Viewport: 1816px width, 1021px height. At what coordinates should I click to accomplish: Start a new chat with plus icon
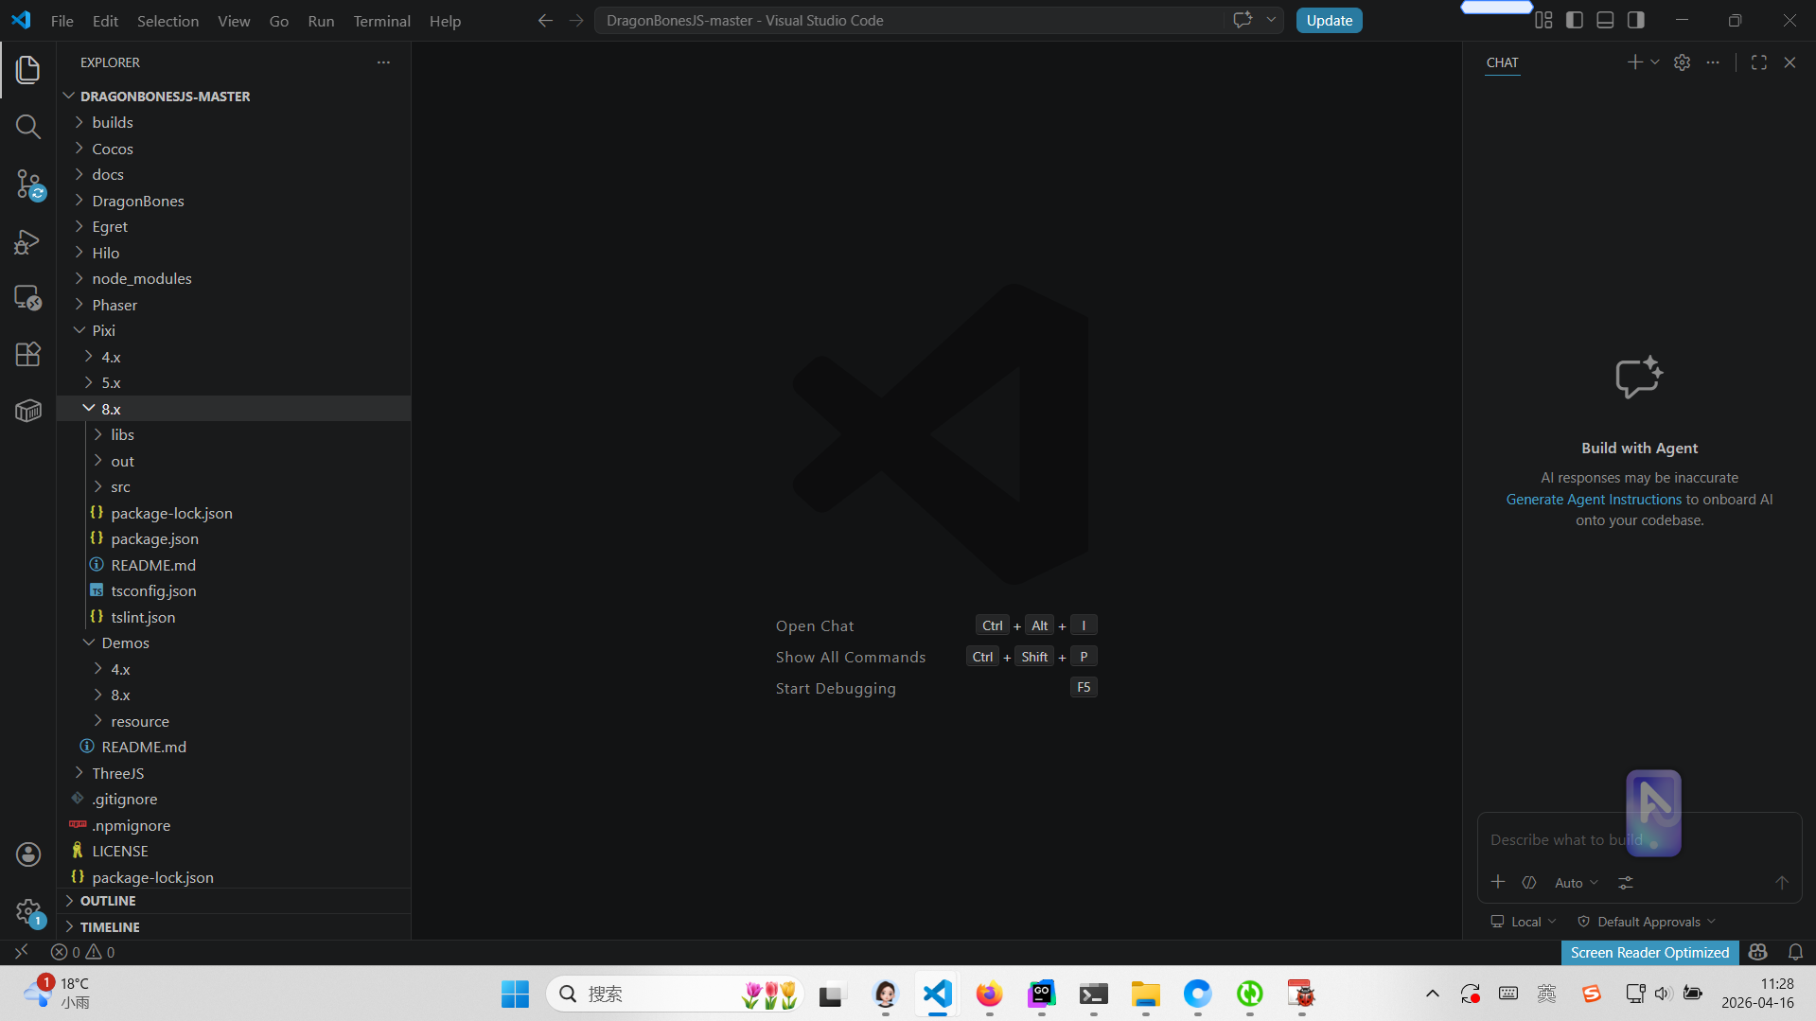pos(1634,62)
